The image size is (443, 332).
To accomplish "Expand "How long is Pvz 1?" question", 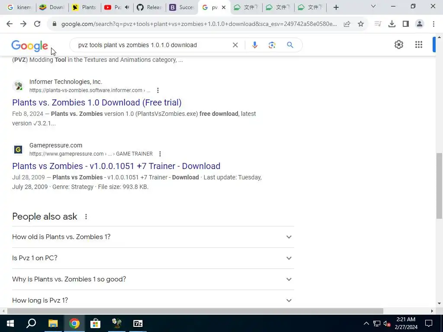I will [153, 300].
